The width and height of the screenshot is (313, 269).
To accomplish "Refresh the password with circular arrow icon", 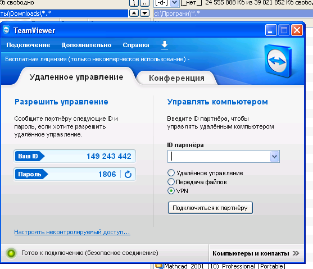I will [x=128, y=175].
